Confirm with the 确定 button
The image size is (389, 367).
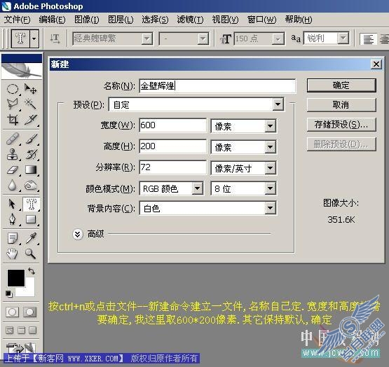click(x=341, y=85)
